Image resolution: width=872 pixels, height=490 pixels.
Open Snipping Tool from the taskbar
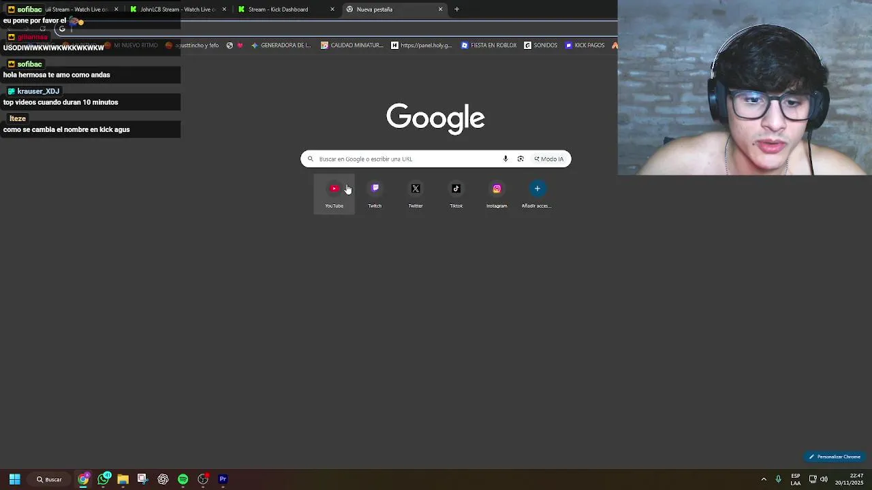pyautogui.click(x=142, y=479)
